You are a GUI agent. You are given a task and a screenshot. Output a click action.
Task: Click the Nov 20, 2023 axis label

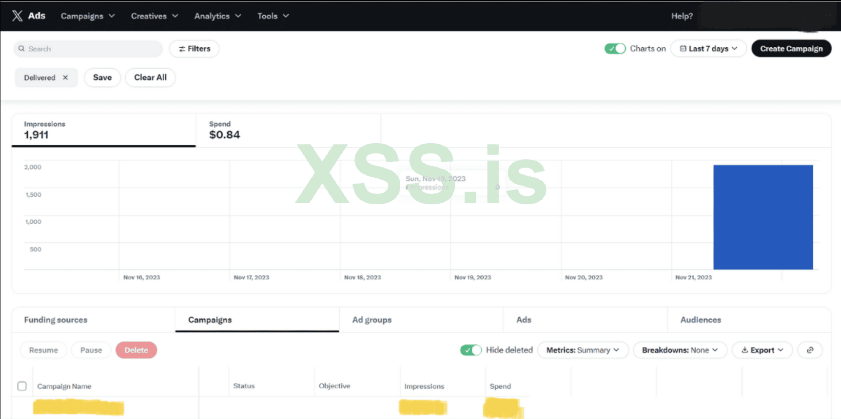(584, 277)
